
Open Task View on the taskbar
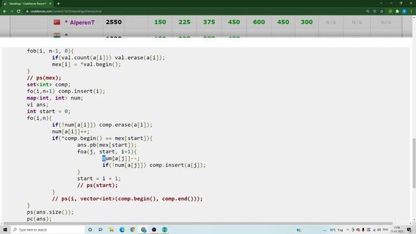(101, 229)
